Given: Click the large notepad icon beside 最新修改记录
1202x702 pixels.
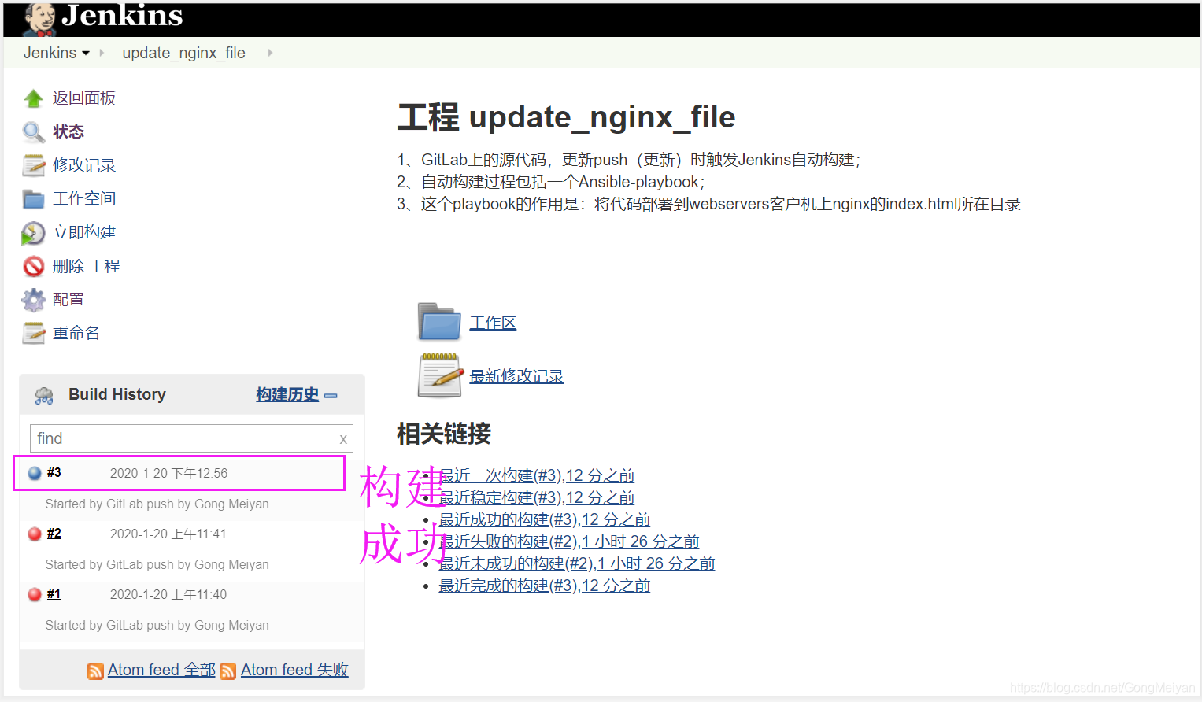Looking at the screenshot, I should point(439,375).
